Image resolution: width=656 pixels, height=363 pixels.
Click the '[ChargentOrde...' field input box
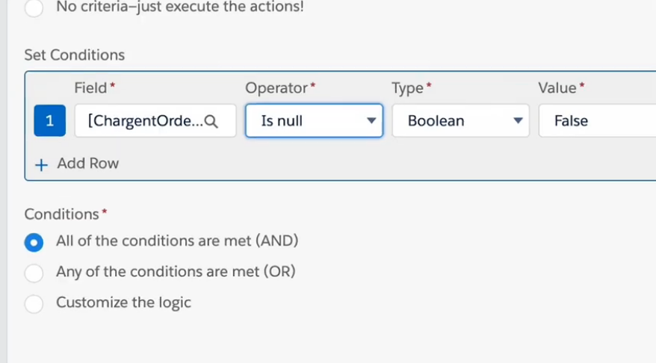(x=142, y=121)
